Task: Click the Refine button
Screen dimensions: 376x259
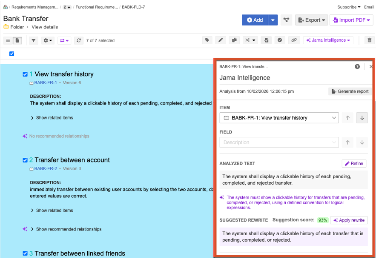Action: pyautogui.click(x=354, y=163)
